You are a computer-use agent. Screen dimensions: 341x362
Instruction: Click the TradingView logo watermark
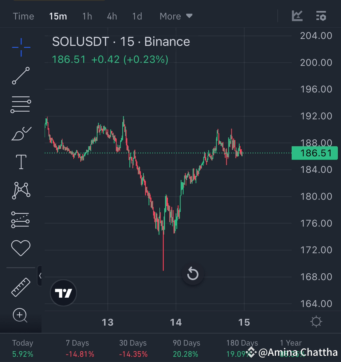pyautogui.click(x=63, y=293)
